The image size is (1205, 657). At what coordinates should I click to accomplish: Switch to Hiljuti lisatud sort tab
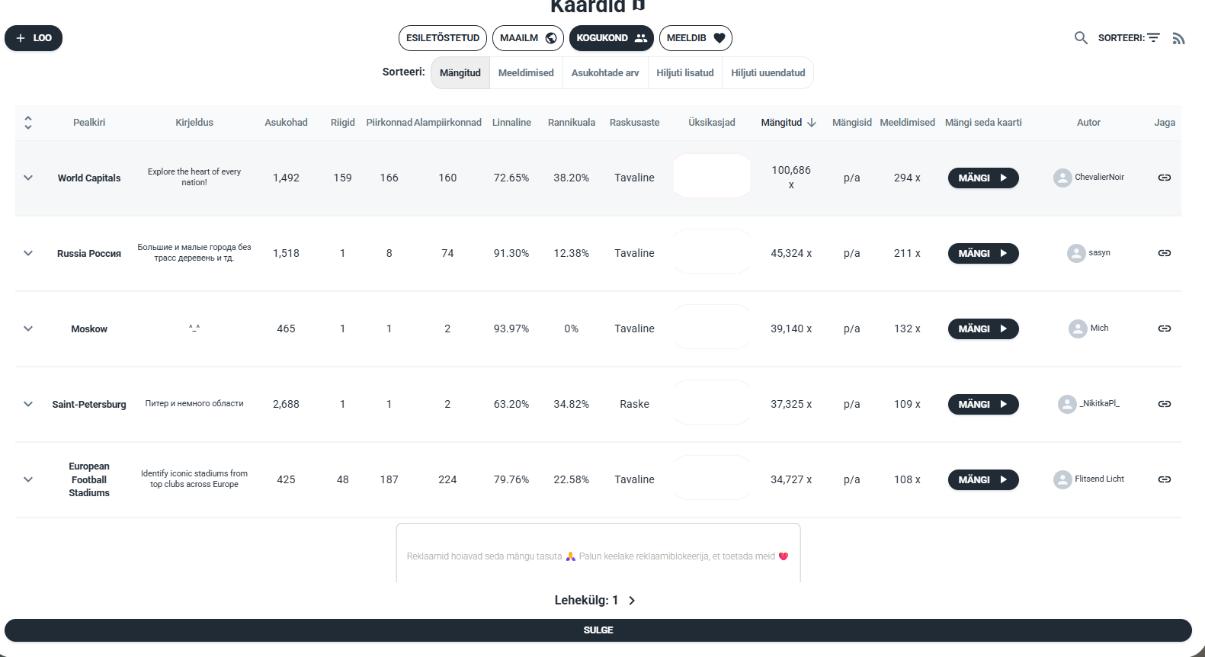pos(684,73)
